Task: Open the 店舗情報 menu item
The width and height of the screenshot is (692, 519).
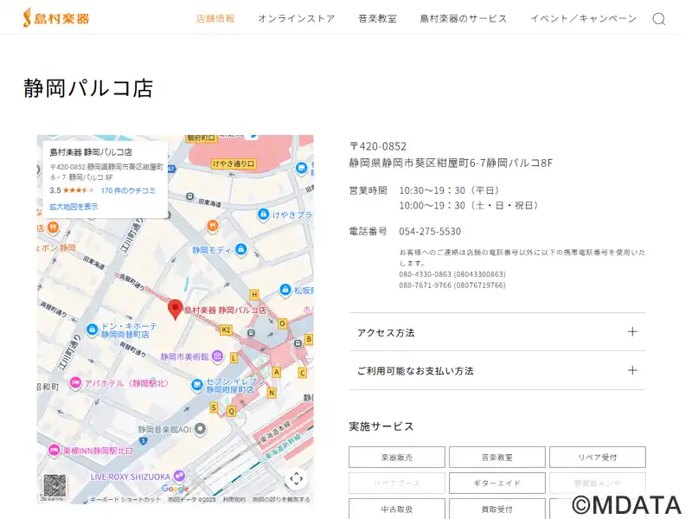Action: tap(215, 18)
